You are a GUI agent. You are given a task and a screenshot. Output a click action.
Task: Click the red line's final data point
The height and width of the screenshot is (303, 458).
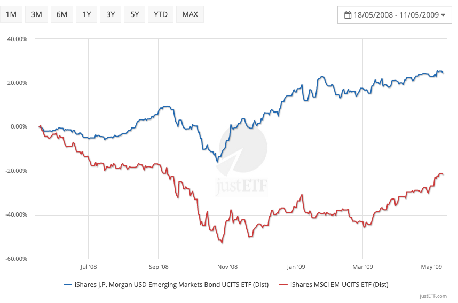pyautogui.click(x=443, y=174)
